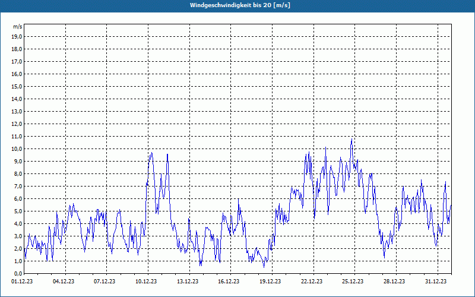This screenshot has width=475, height=297.
Task: Select the 4,0 y-axis label
Action: point(18,224)
